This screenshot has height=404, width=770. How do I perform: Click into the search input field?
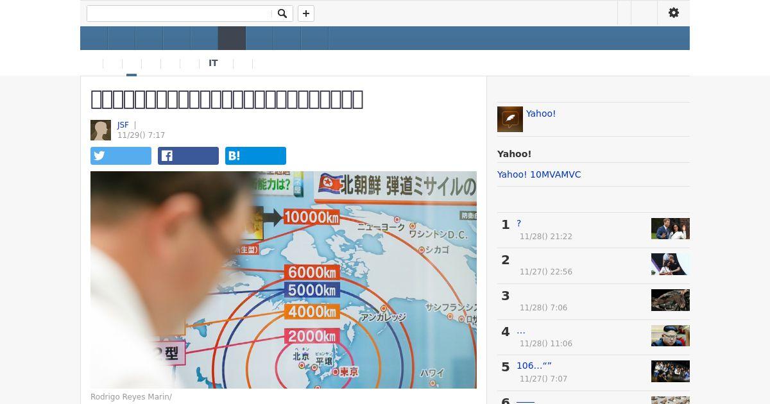point(180,13)
